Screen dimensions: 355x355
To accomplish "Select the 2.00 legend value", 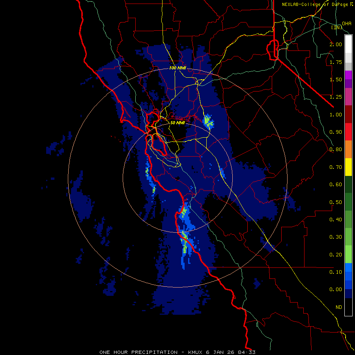I will pos(336,44).
